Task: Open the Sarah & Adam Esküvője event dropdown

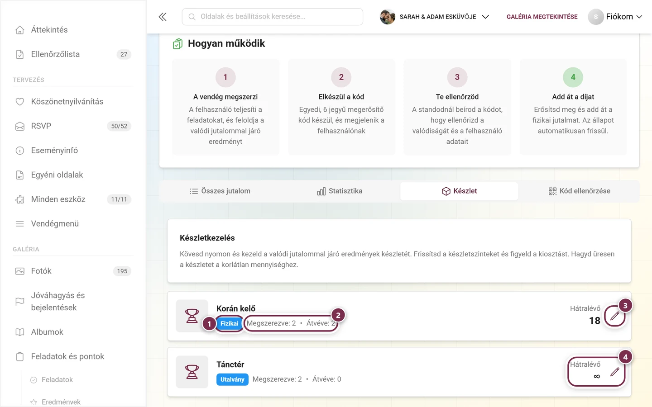Action: tap(435, 17)
